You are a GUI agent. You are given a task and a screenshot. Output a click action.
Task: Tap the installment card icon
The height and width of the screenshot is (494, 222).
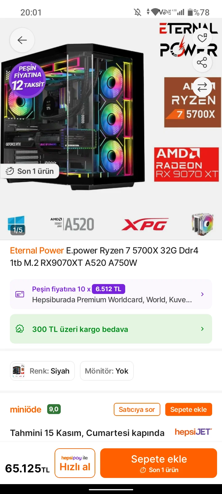tap(20, 294)
